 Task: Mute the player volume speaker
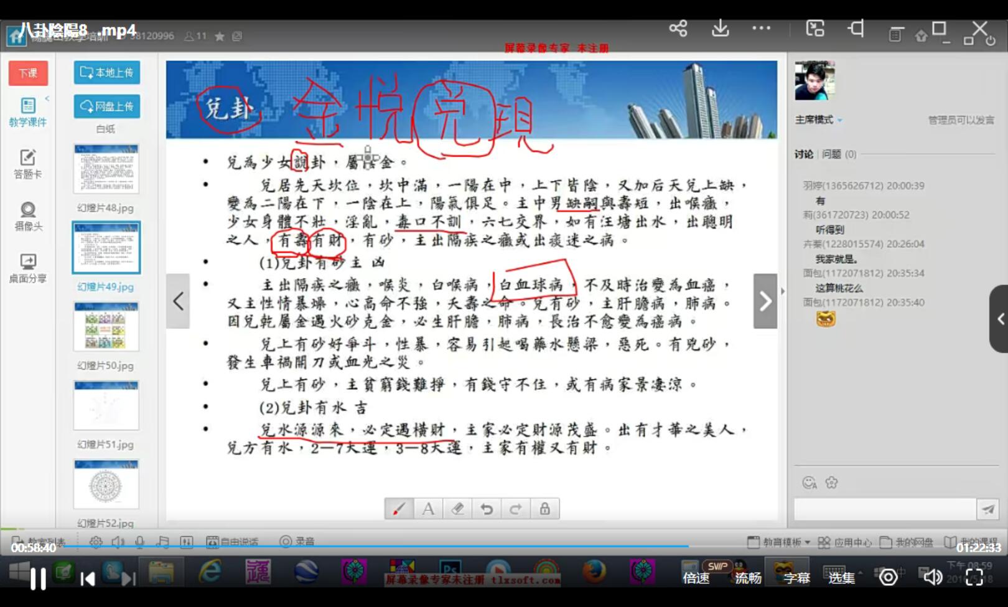point(932,578)
